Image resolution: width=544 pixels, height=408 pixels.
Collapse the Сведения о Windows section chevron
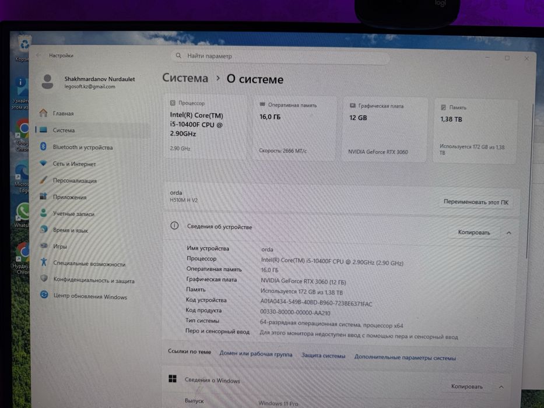coord(501,386)
